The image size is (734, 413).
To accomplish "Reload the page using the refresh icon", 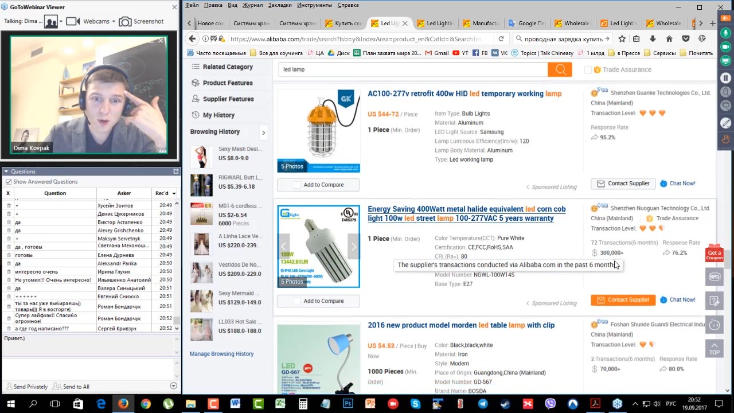I will coord(501,39).
